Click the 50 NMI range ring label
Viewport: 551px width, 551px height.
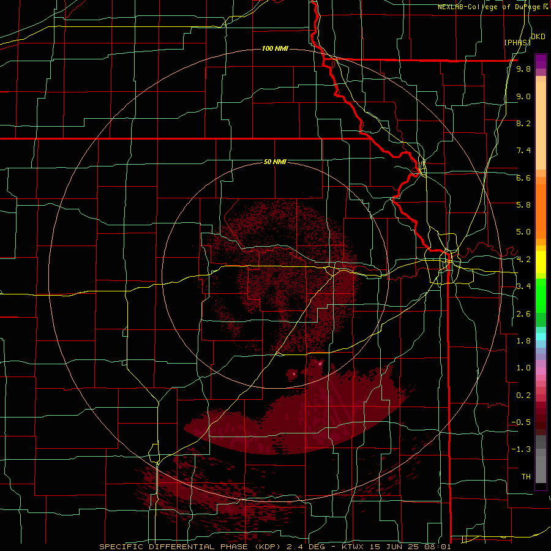[275, 162]
